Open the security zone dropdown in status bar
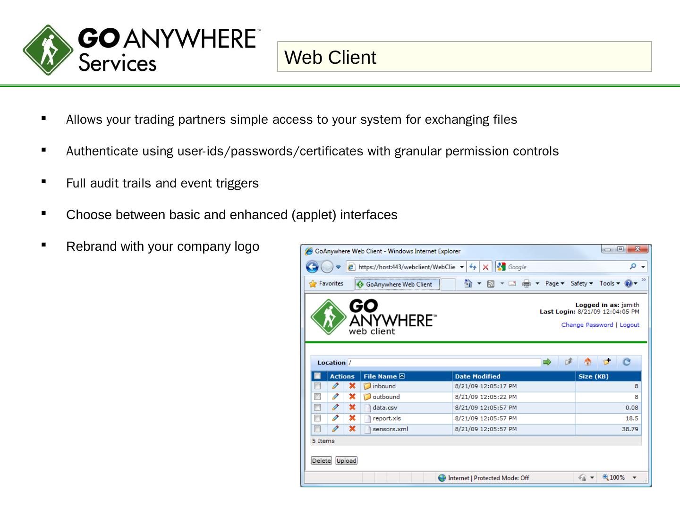Image resolution: width=680 pixels, height=510 pixels. 592,478
